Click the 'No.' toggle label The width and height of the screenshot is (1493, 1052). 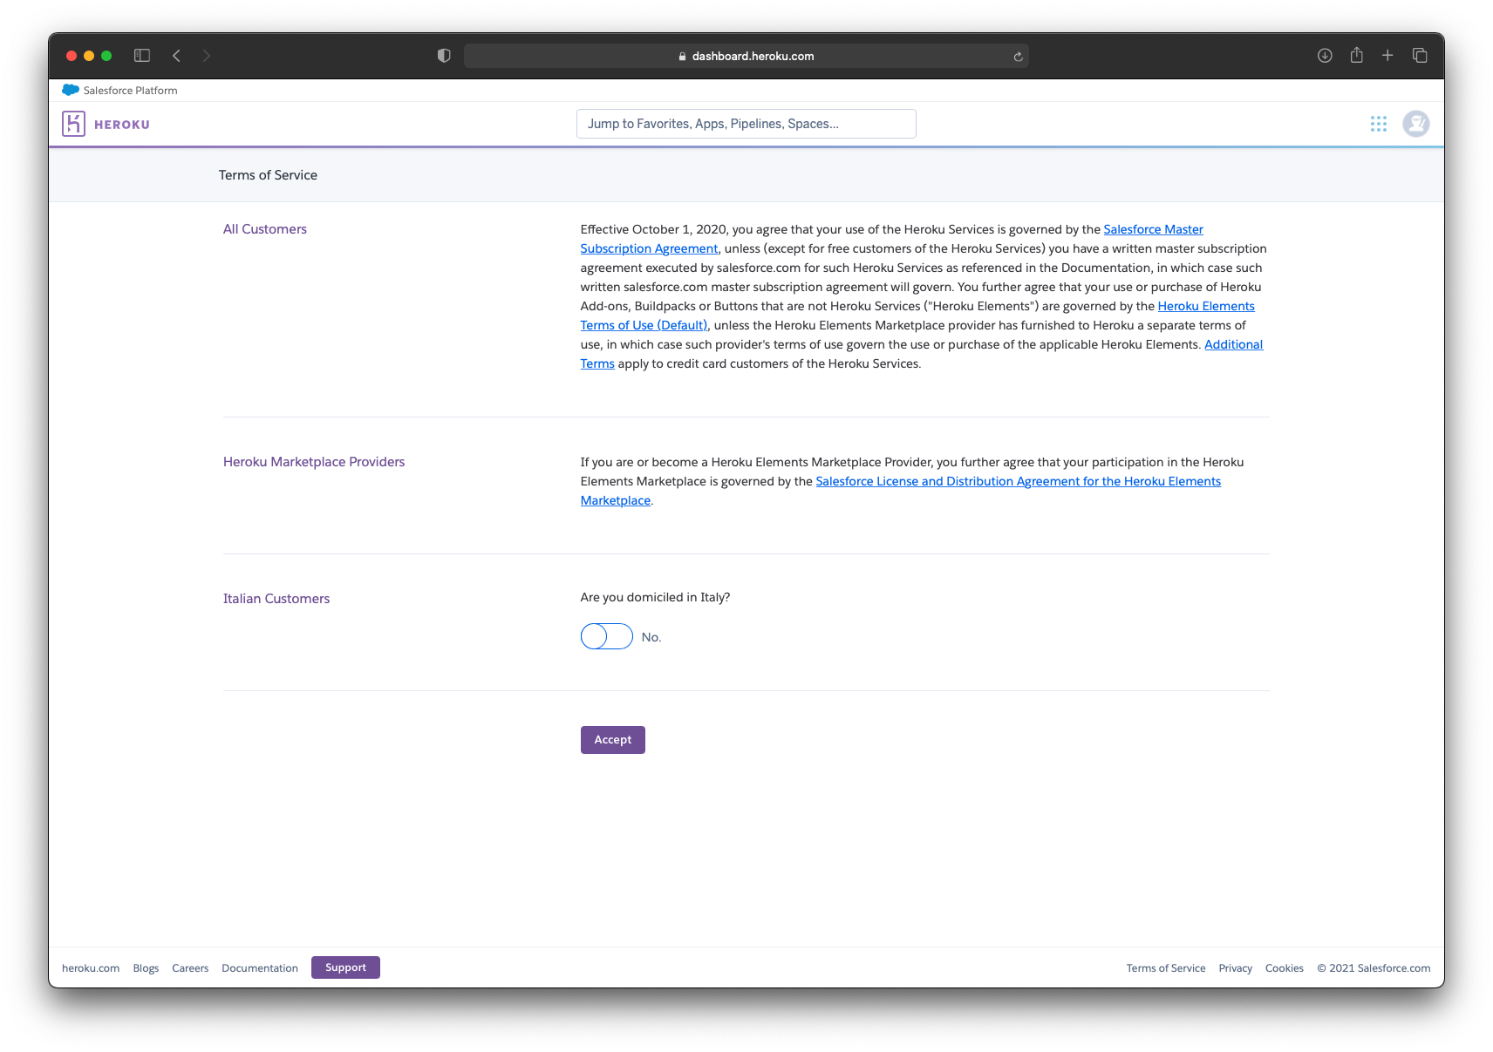coord(651,637)
